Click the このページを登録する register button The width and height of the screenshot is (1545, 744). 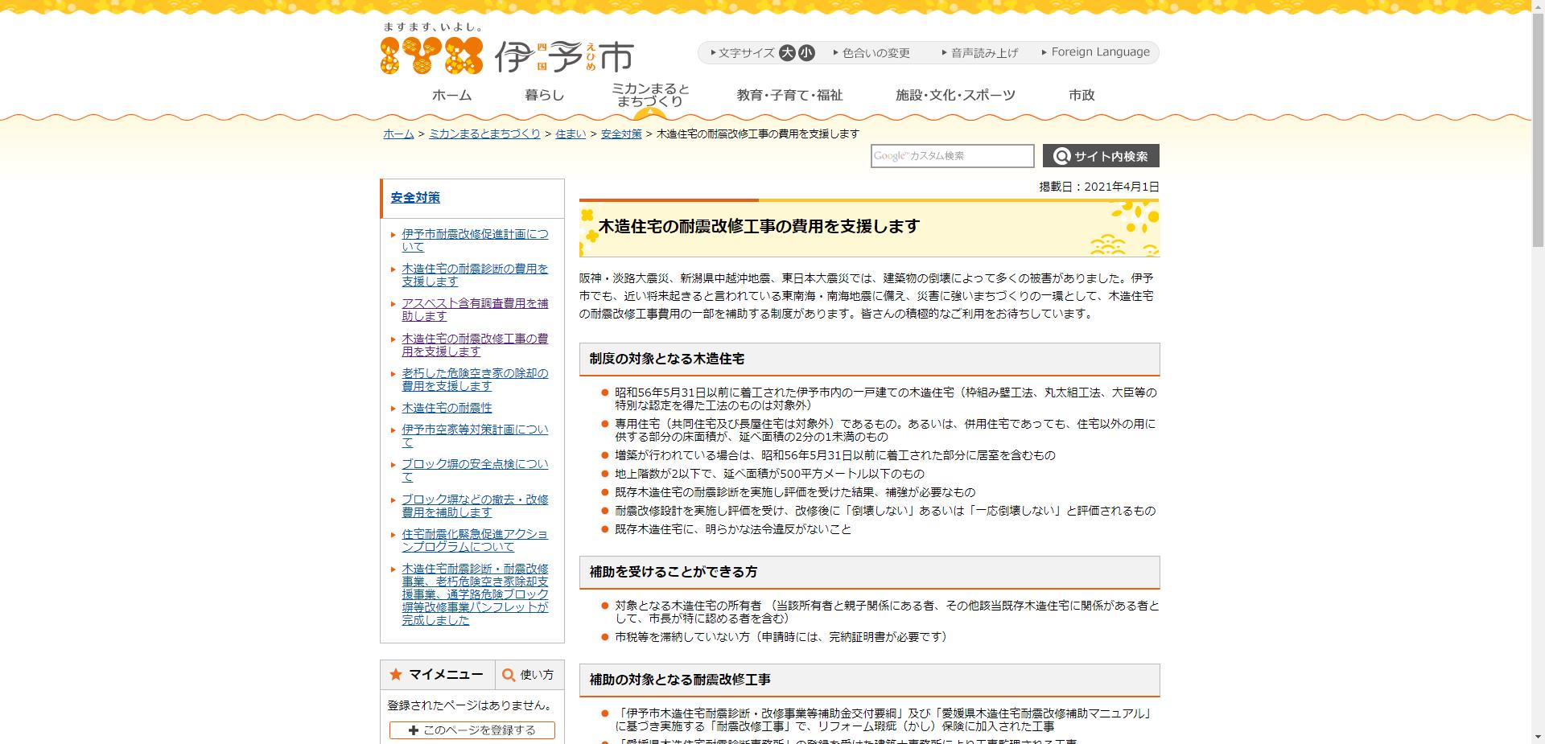point(471,730)
